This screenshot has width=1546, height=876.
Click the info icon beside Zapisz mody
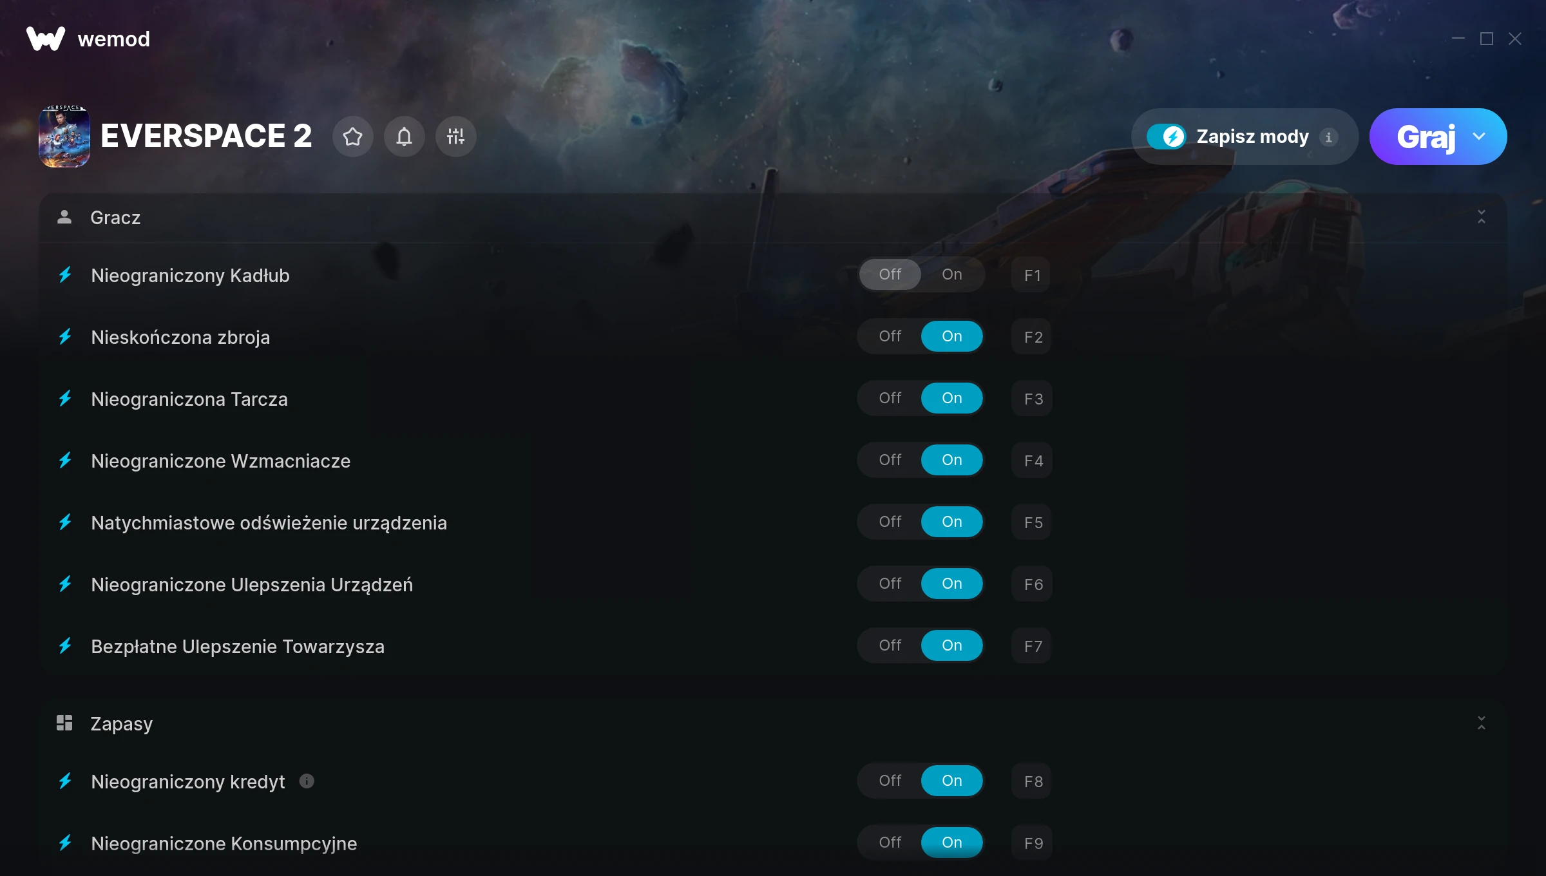coord(1328,137)
